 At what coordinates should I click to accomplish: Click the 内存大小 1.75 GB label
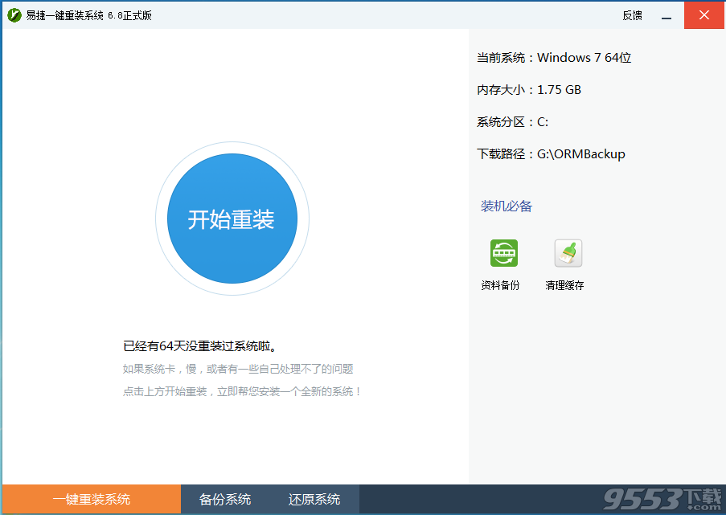click(531, 89)
